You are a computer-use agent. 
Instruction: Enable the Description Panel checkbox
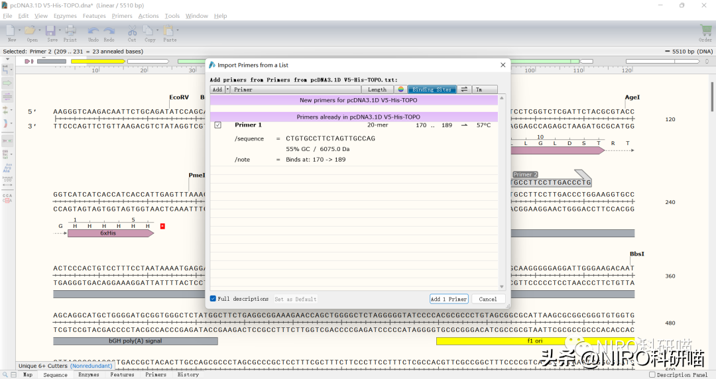652,375
